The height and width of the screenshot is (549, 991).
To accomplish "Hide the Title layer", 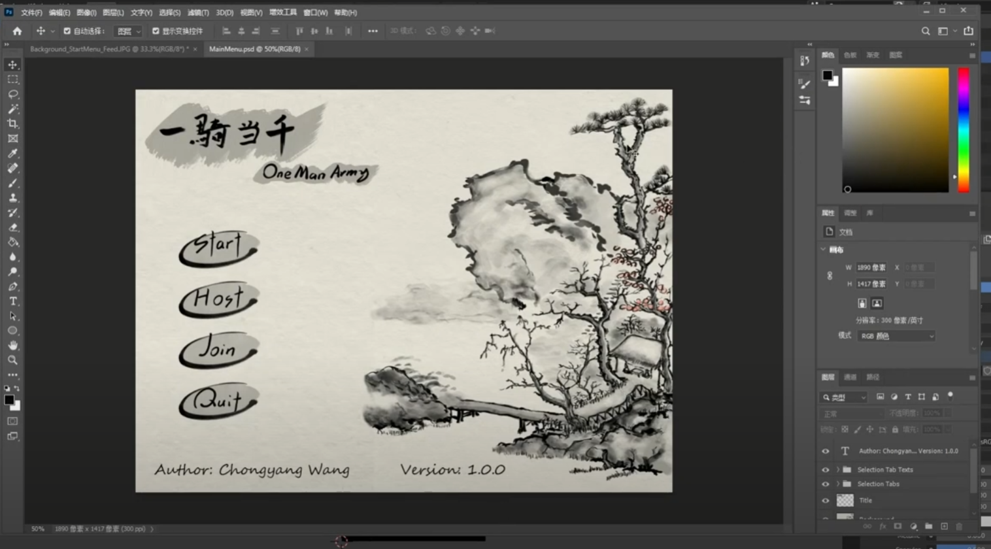I will 826,501.
